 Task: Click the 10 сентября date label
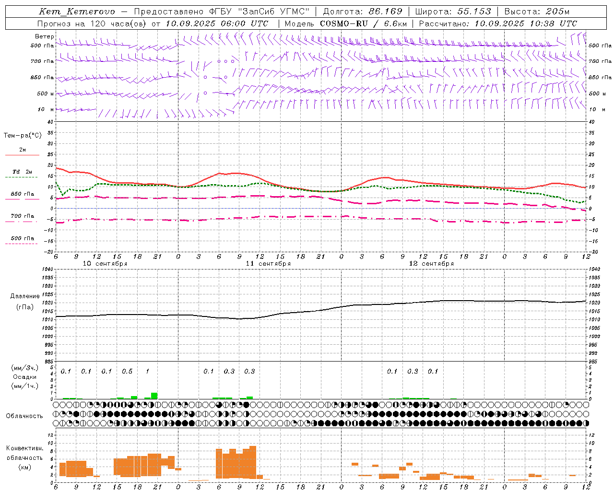tap(105, 264)
